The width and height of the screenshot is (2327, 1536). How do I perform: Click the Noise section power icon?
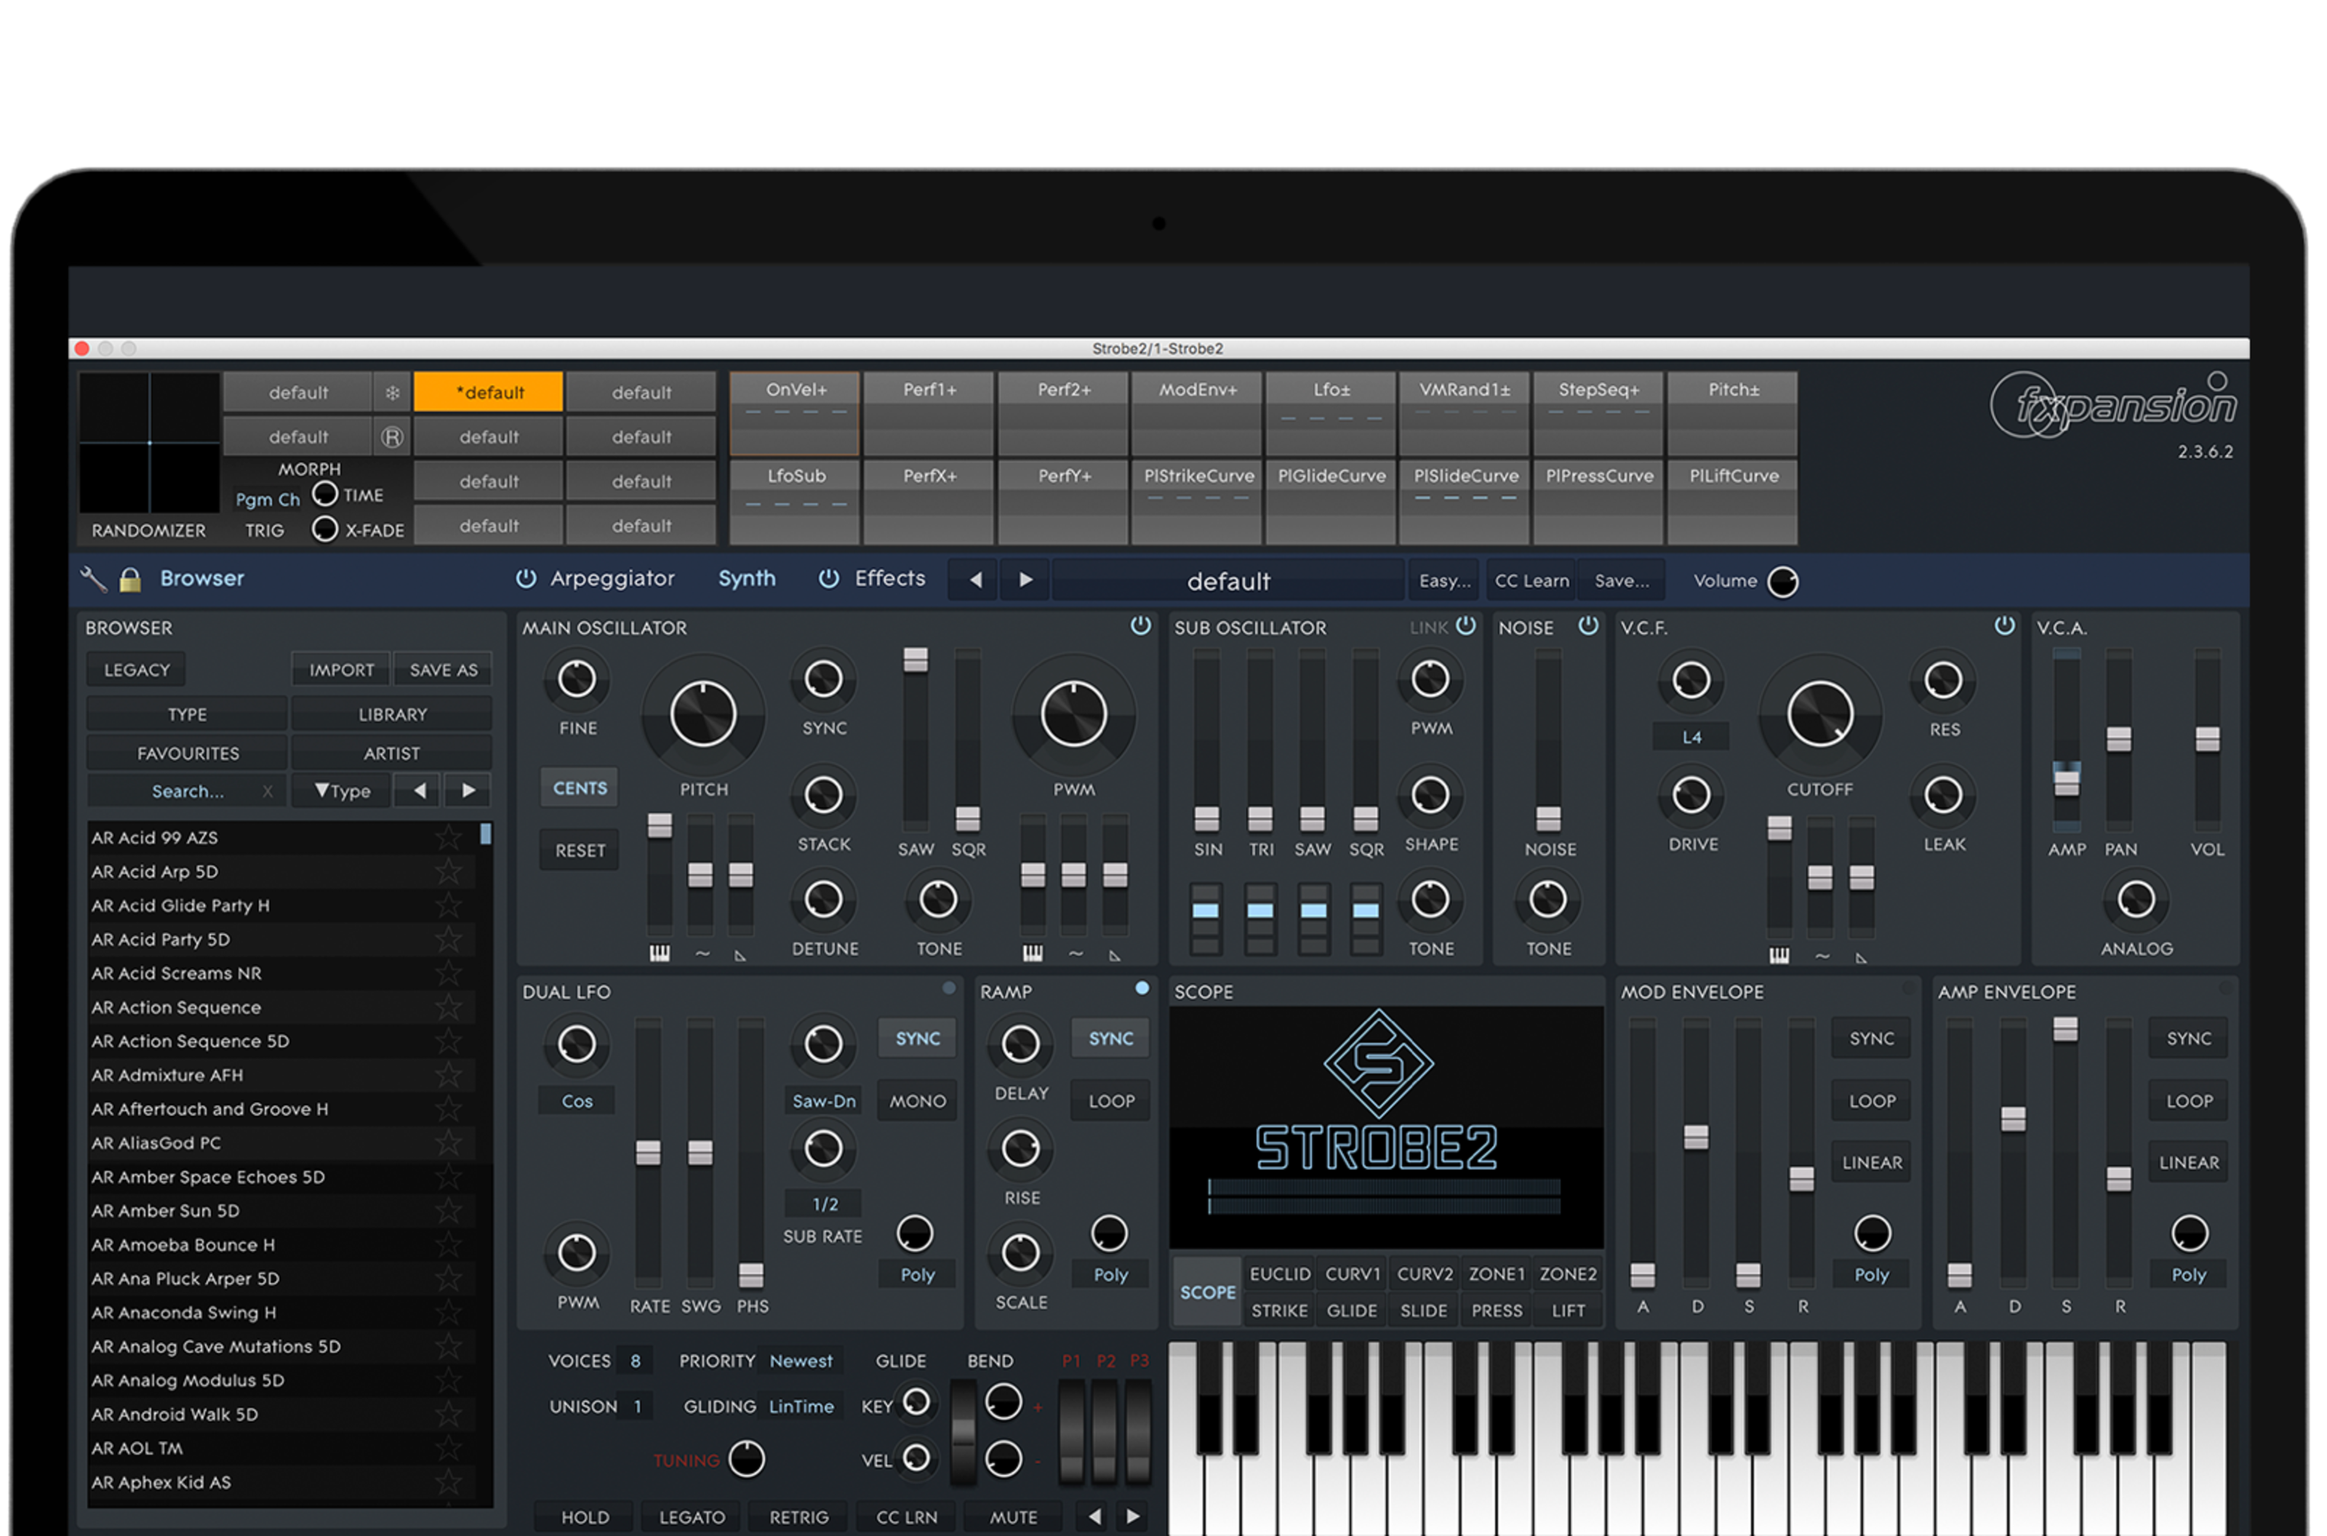click(x=1587, y=626)
